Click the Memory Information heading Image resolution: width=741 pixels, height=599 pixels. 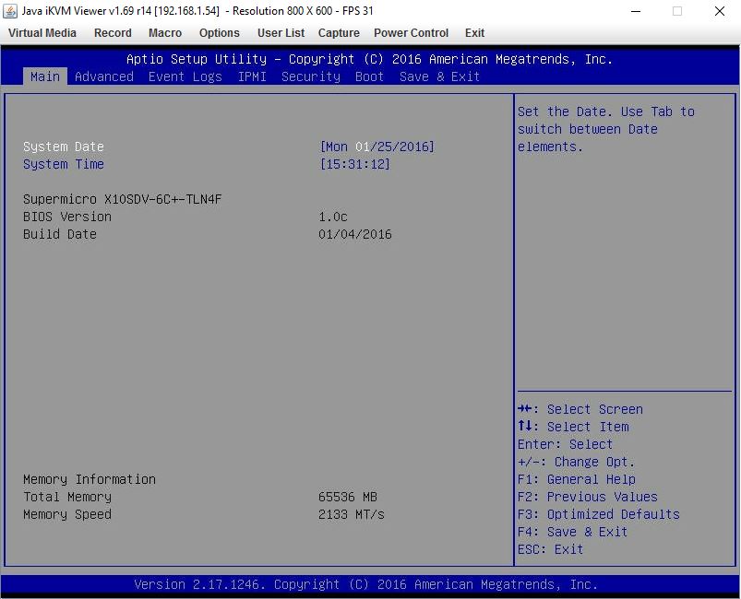click(x=90, y=479)
